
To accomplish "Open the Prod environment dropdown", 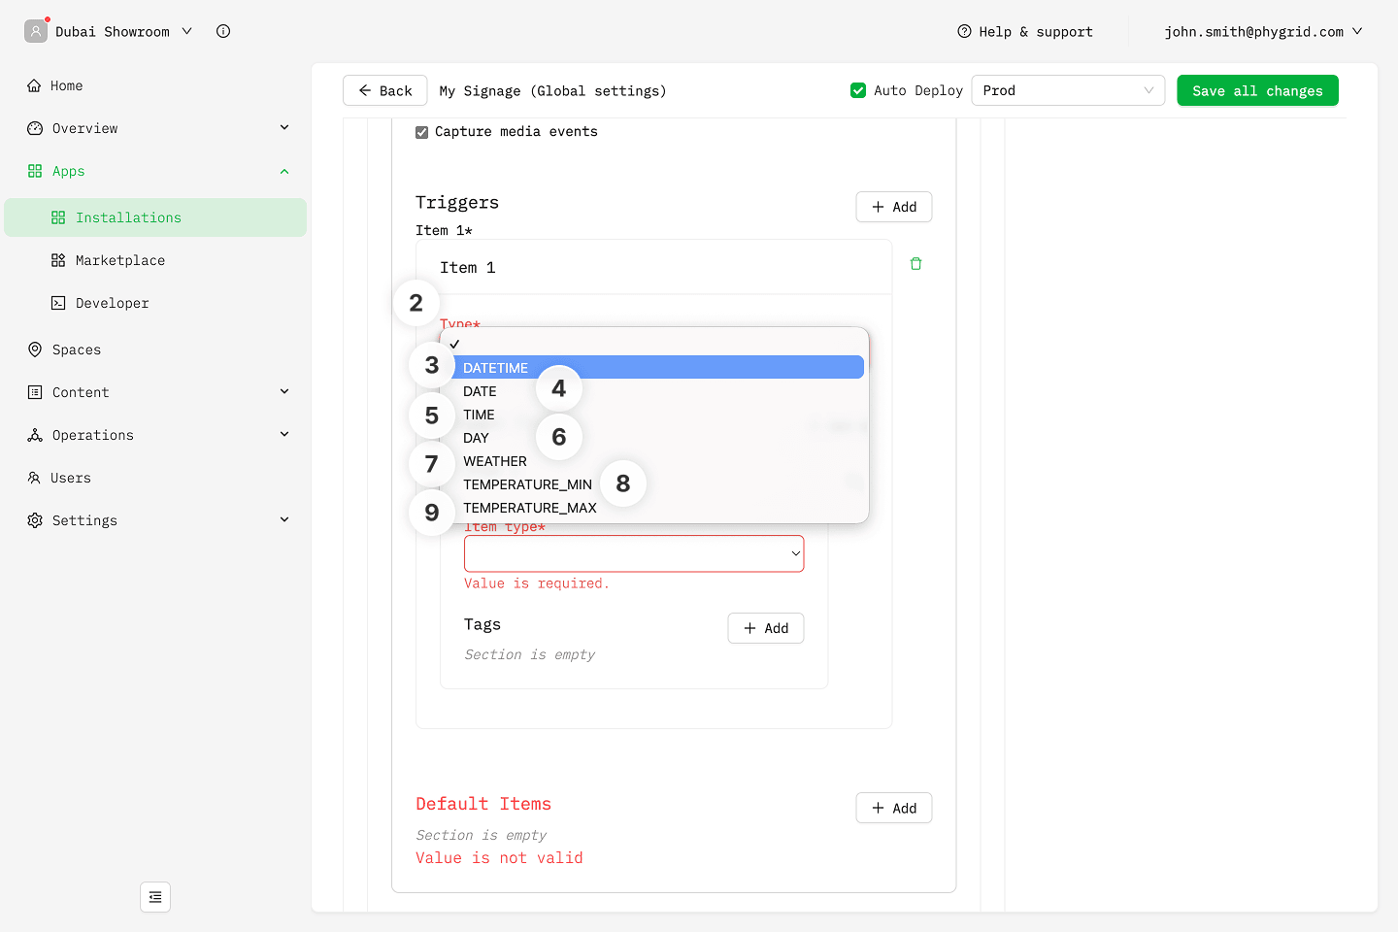I will tap(1067, 90).
